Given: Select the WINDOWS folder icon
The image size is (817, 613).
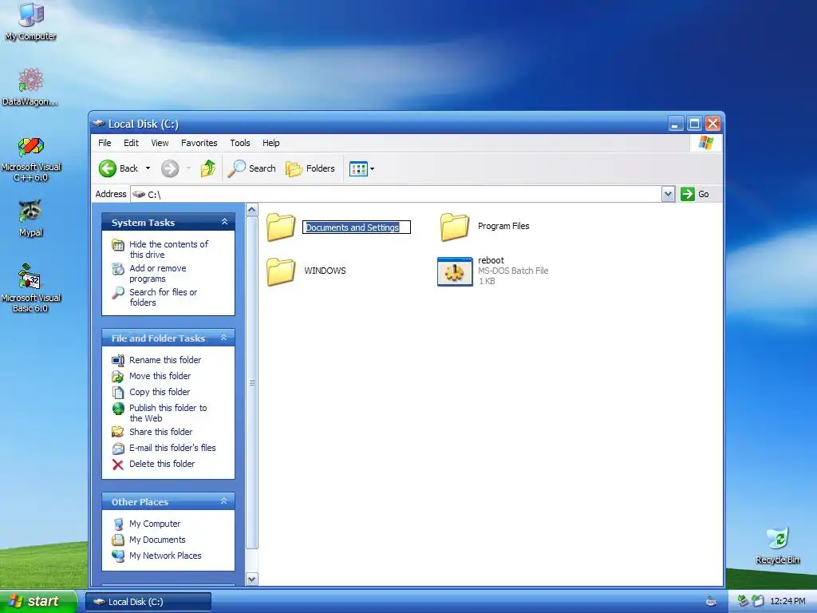Looking at the screenshot, I should click(281, 271).
